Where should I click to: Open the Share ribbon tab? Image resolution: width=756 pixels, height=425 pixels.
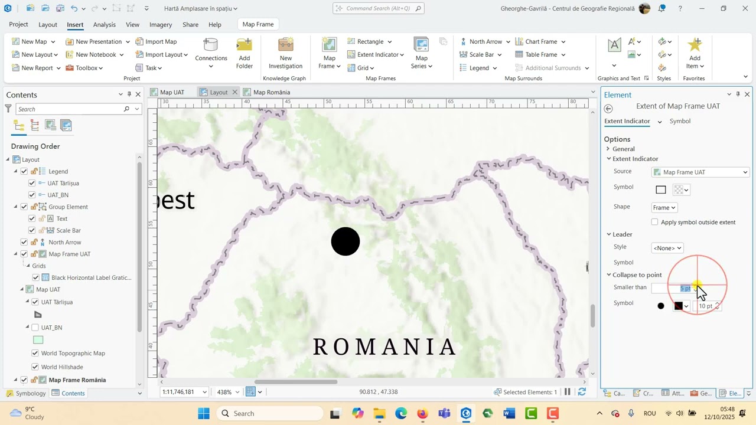tap(190, 25)
